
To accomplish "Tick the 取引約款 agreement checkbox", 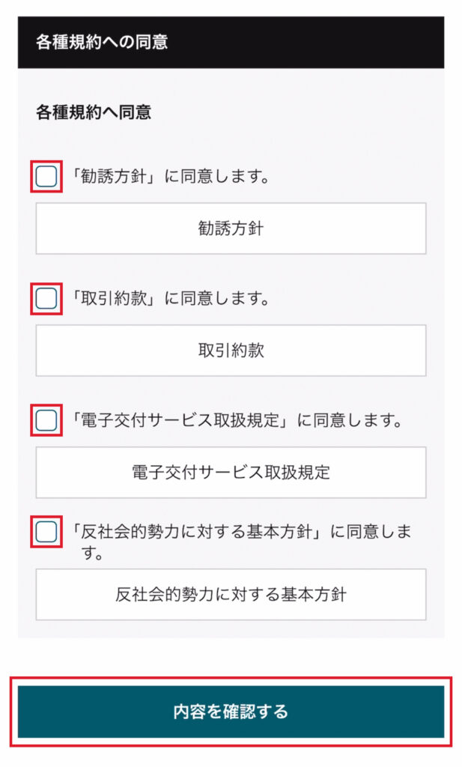I will click(46, 299).
